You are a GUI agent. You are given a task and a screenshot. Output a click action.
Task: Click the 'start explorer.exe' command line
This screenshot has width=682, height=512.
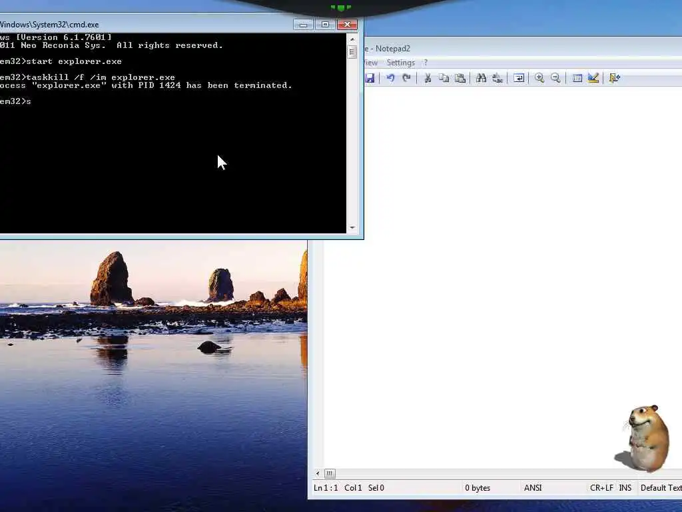[x=61, y=61]
